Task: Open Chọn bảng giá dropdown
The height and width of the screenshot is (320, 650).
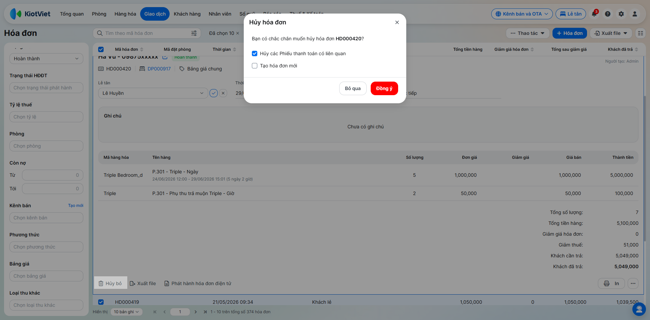Action: pyautogui.click(x=46, y=276)
